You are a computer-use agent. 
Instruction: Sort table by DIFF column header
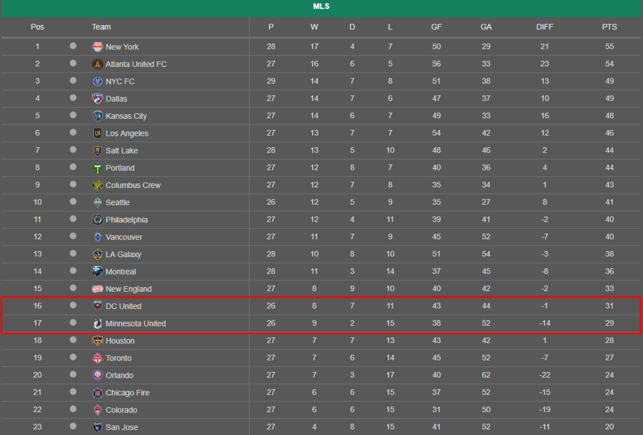(x=544, y=27)
